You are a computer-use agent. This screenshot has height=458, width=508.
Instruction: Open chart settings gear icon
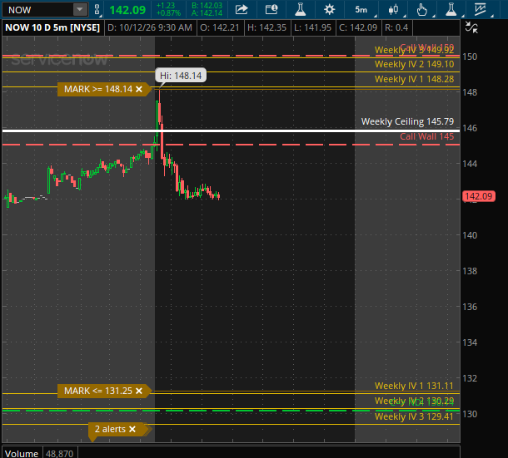[329, 10]
